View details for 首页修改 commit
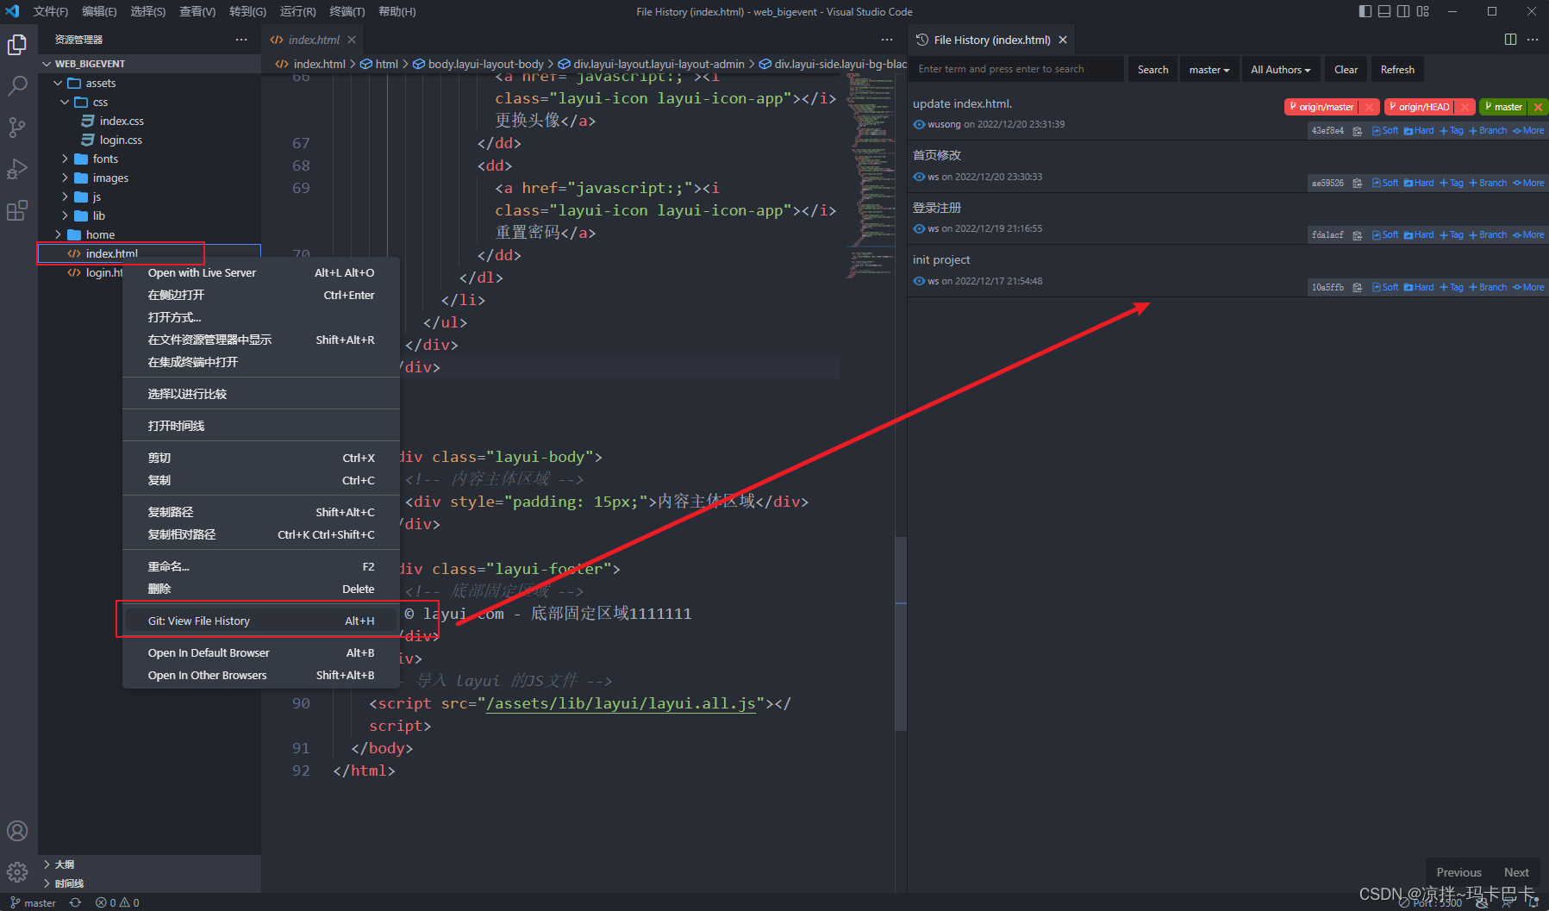Image resolution: width=1549 pixels, height=911 pixels. pos(919,177)
